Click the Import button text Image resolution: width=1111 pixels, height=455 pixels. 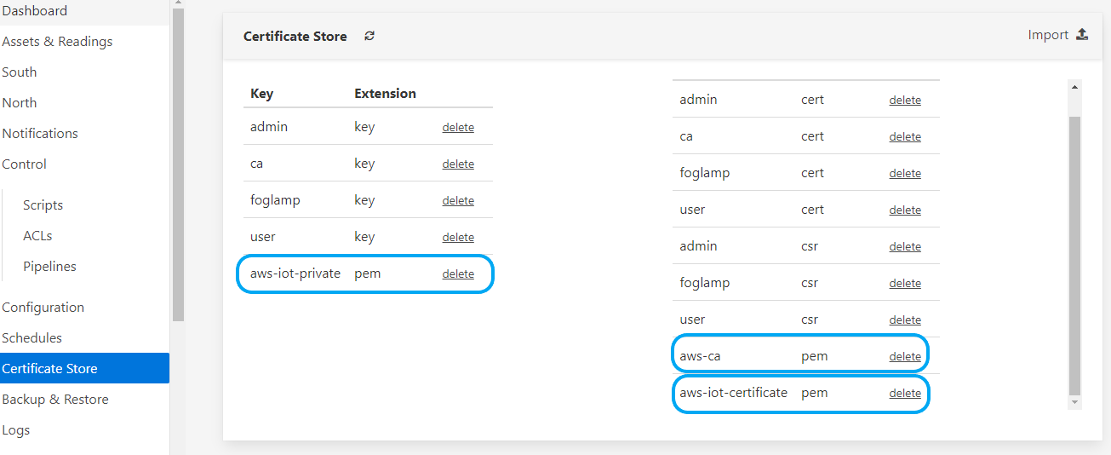click(1048, 35)
